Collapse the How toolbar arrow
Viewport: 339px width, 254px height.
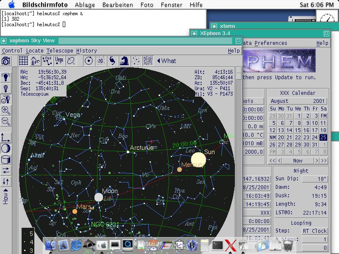coord(6,190)
